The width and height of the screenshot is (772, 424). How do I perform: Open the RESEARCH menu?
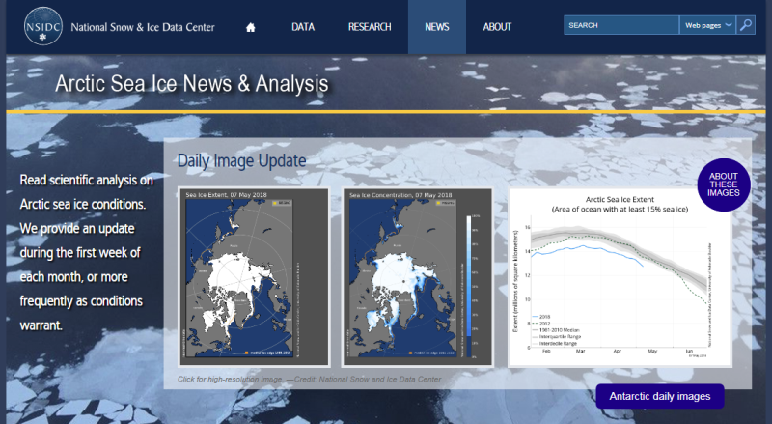click(x=370, y=27)
